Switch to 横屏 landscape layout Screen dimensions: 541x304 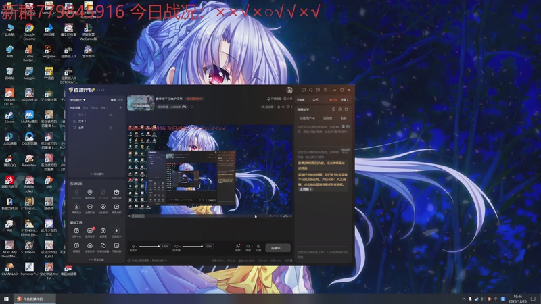pos(113,99)
